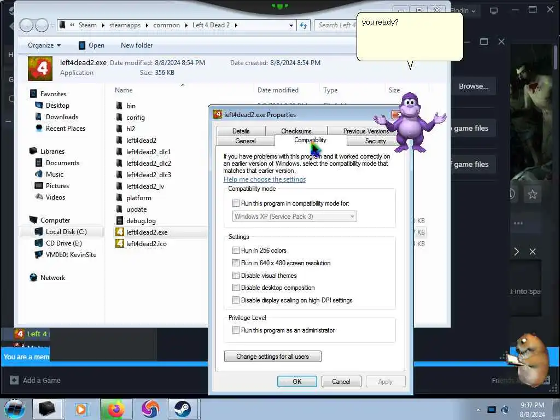
Task: Click Help me choose the settings link
Action: pos(265,179)
